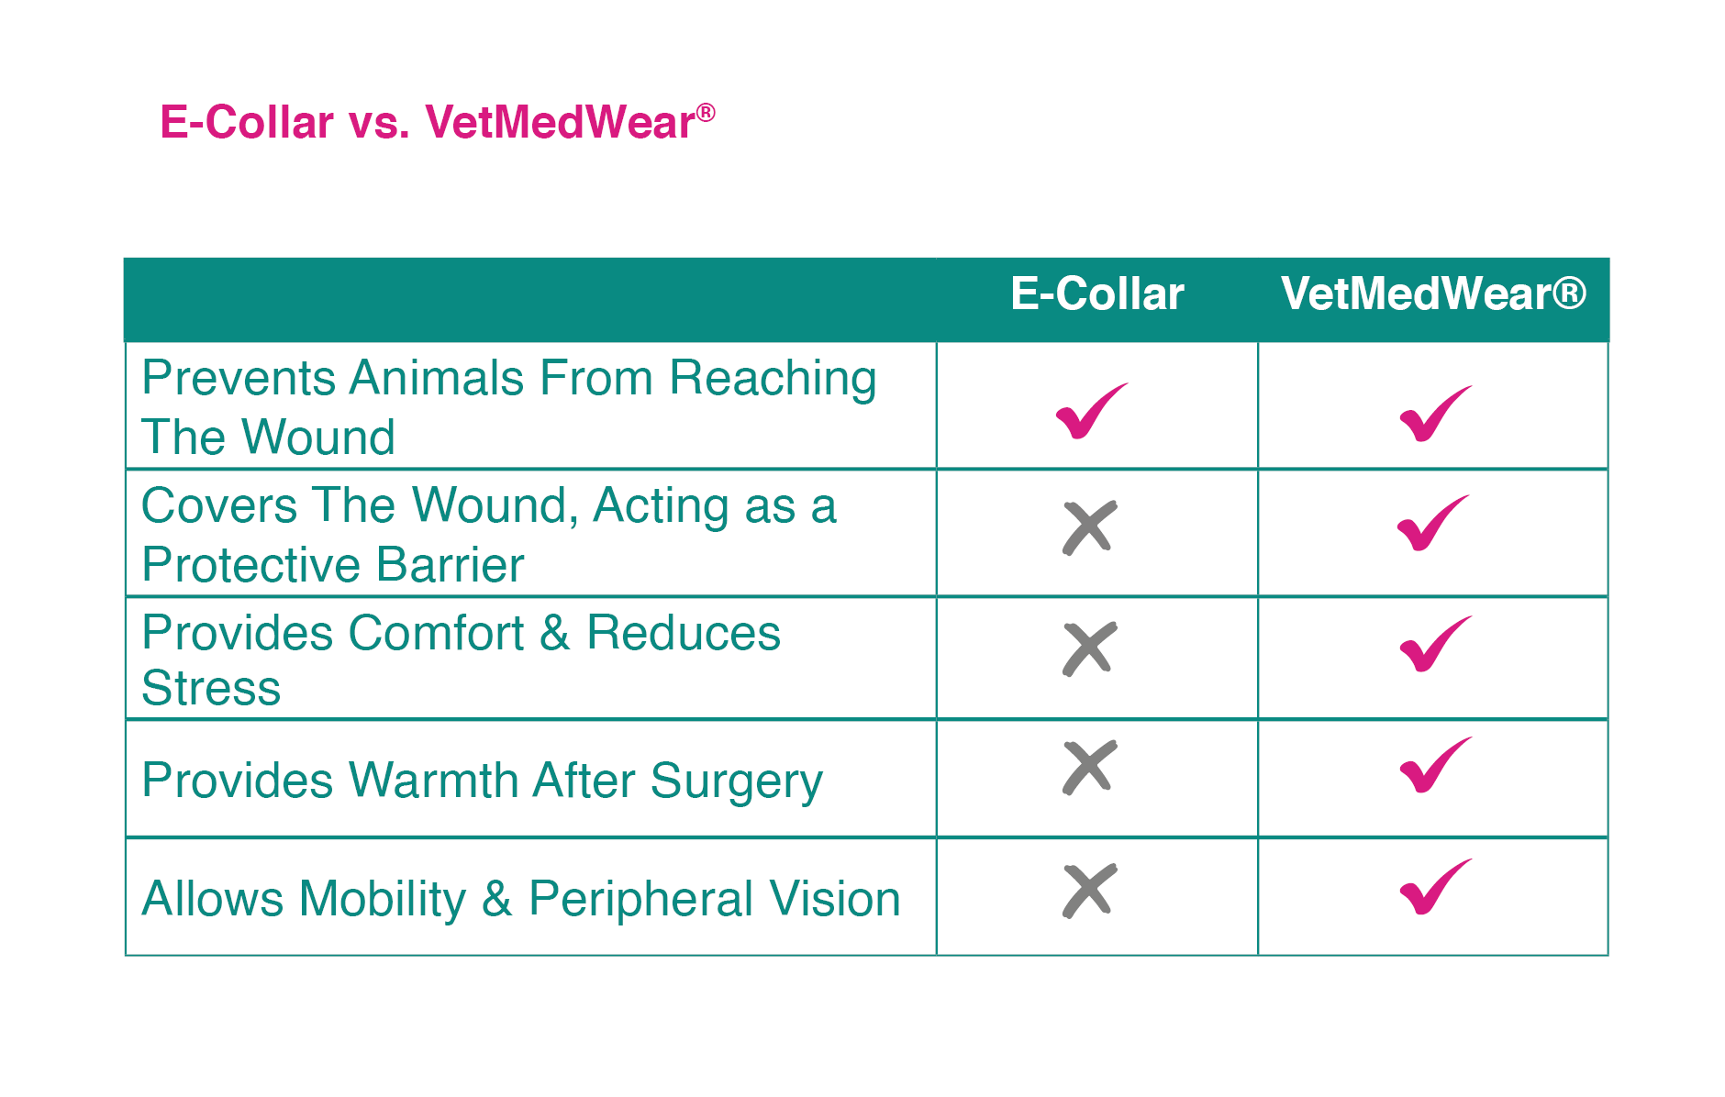The image size is (1725, 1097).
Task: Click the pink E-Collar vs. VetMedWear title
Action: click(426, 123)
